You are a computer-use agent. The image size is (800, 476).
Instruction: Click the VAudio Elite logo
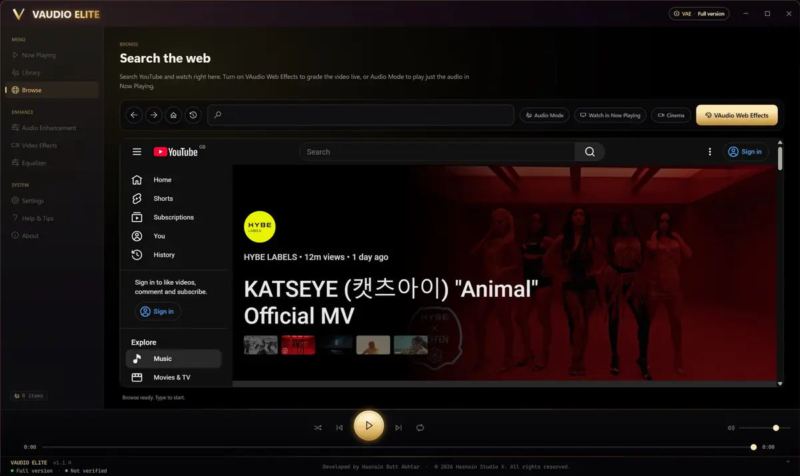click(x=57, y=14)
